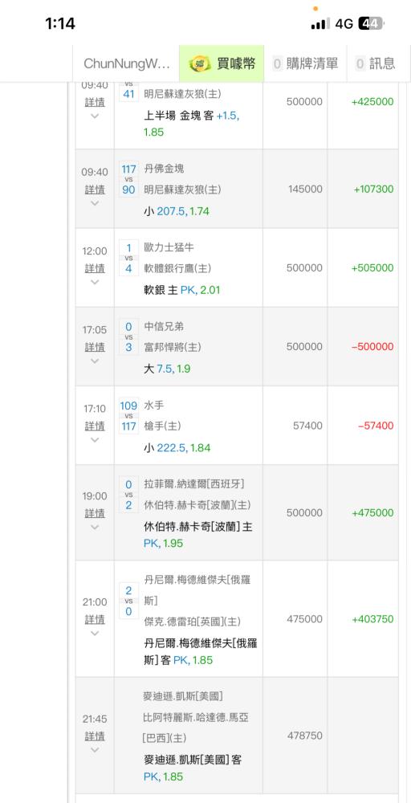Tap the cellular signal bars icon
The width and height of the screenshot is (411, 803).
(x=320, y=23)
